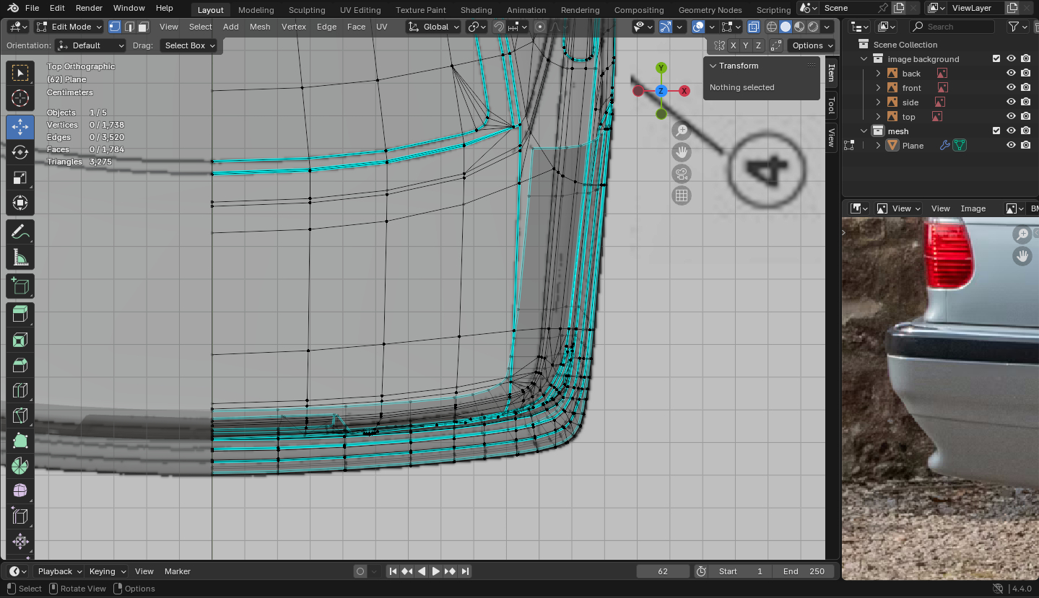Viewport: 1039px width, 598px height.
Task: Disable rendering for the top image
Action: point(1025,116)
